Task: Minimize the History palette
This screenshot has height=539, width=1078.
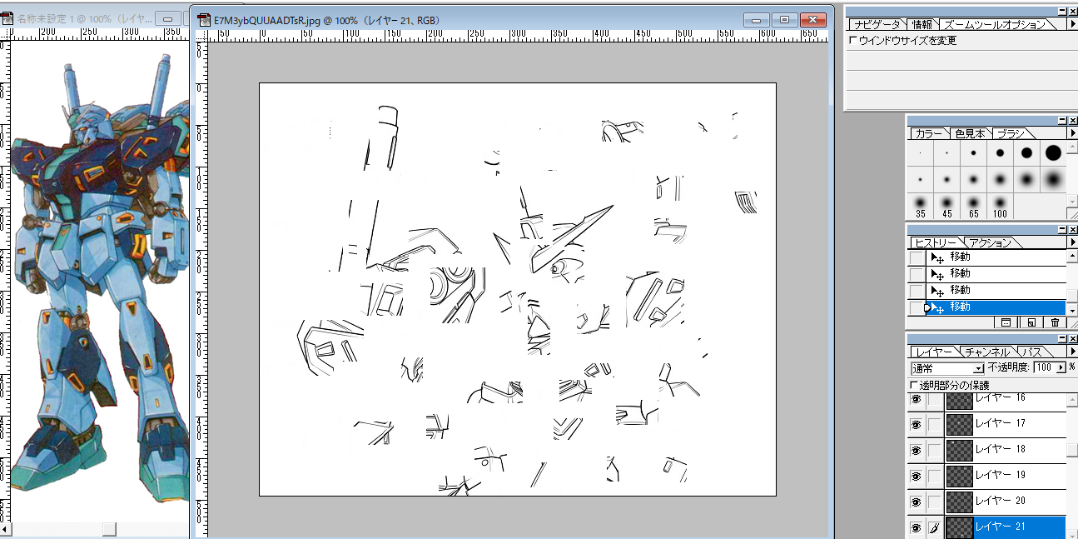Action: [x=1061, y=229]
